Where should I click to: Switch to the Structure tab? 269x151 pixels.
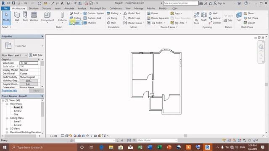[34, 8]
